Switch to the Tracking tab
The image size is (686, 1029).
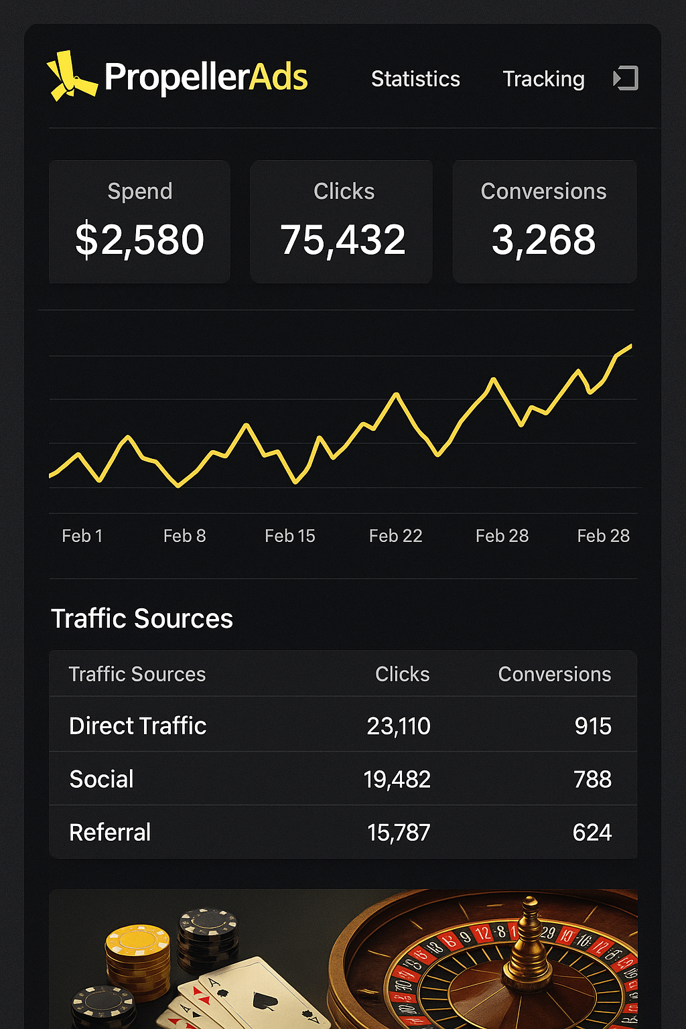point(543,79)
